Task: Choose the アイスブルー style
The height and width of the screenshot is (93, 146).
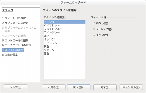Action: click(x=64, y=43)
